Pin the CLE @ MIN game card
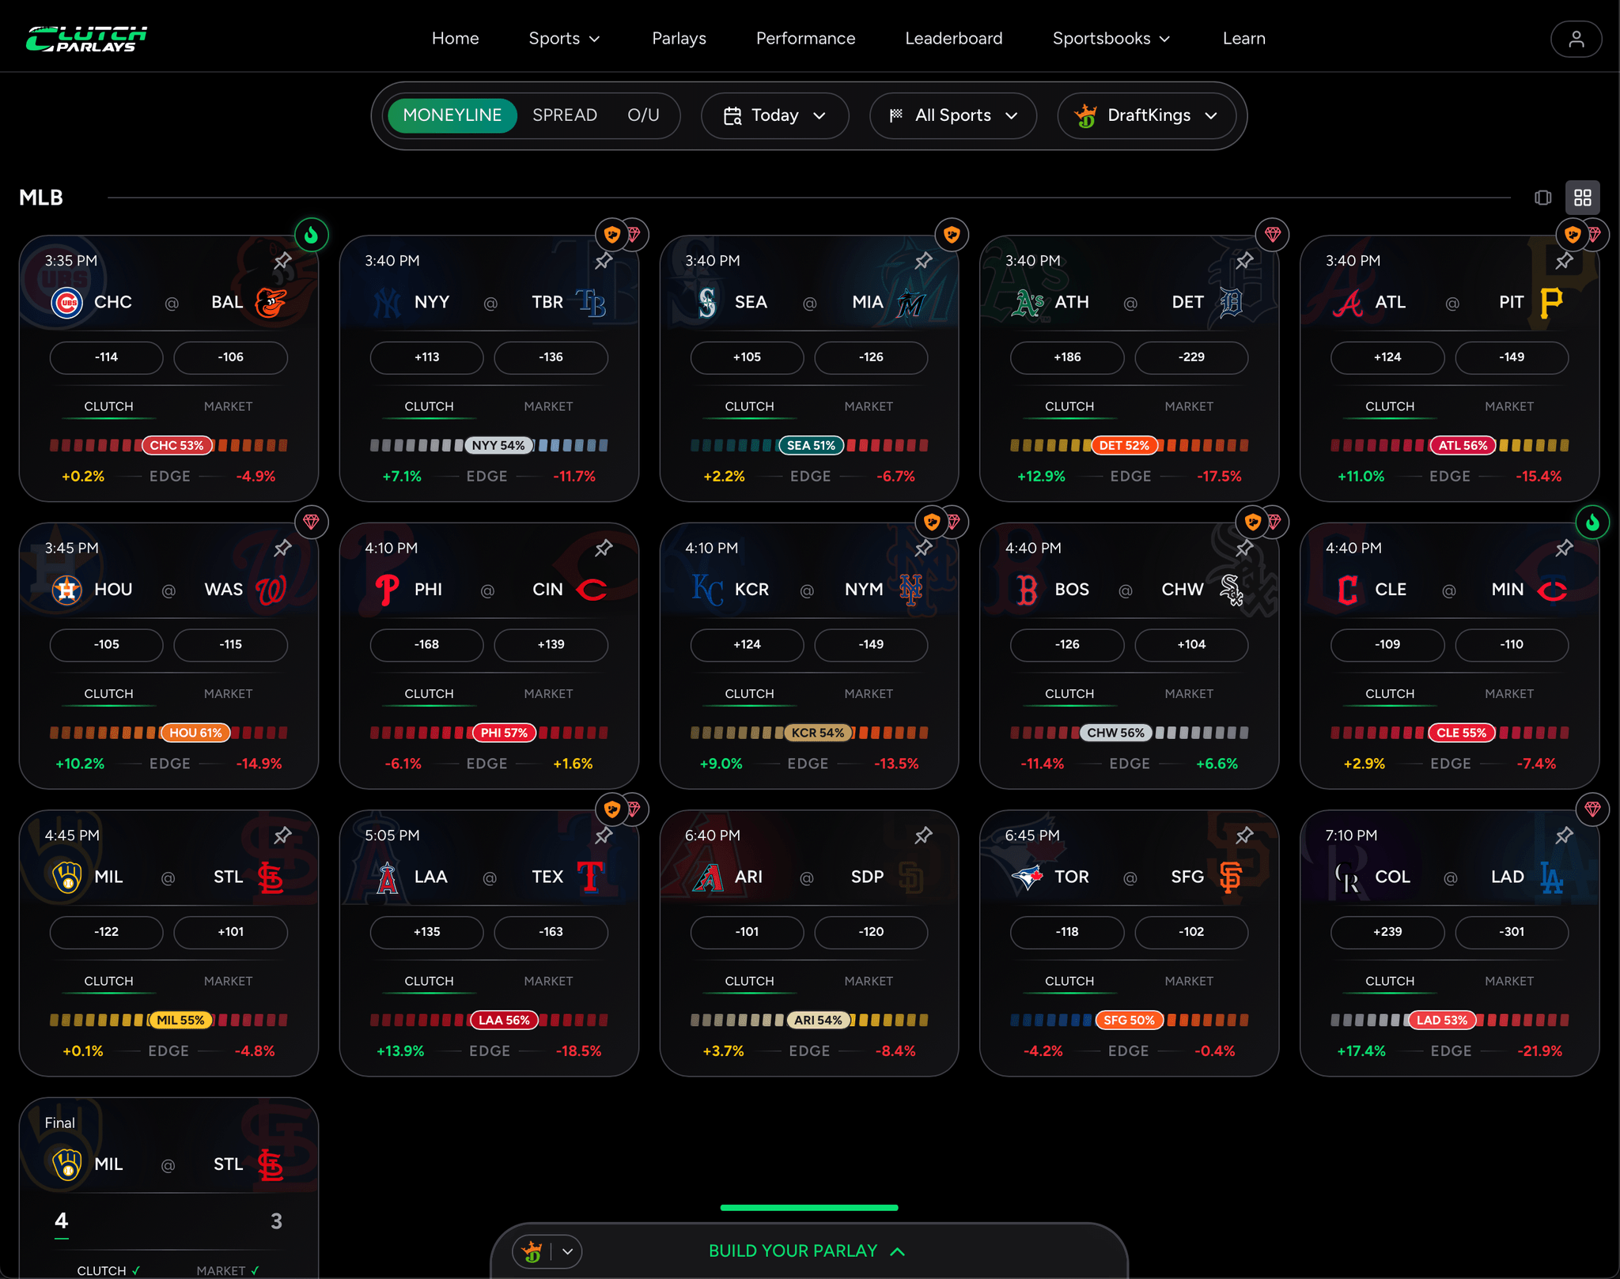Image resolution: width=1620 pixels, height=1279 pixels. (x=1564, y=548)
